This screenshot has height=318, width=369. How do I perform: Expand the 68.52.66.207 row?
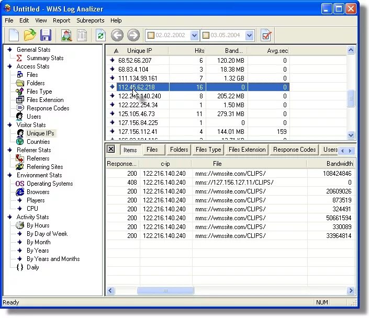click(112, 60)
